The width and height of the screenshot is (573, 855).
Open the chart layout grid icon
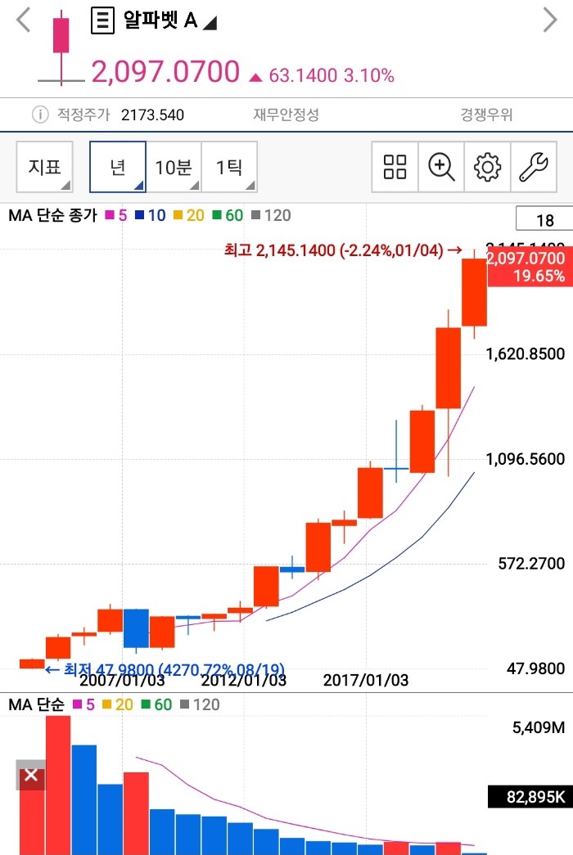pos(395,167)
